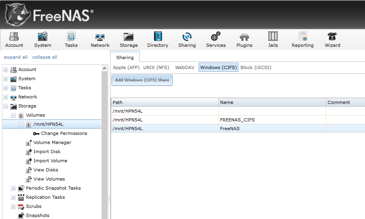Switch to Block (iSCSI) shares
Image resolution: width=365 pixels, height=219 pixels.
(x=256, y=67)
